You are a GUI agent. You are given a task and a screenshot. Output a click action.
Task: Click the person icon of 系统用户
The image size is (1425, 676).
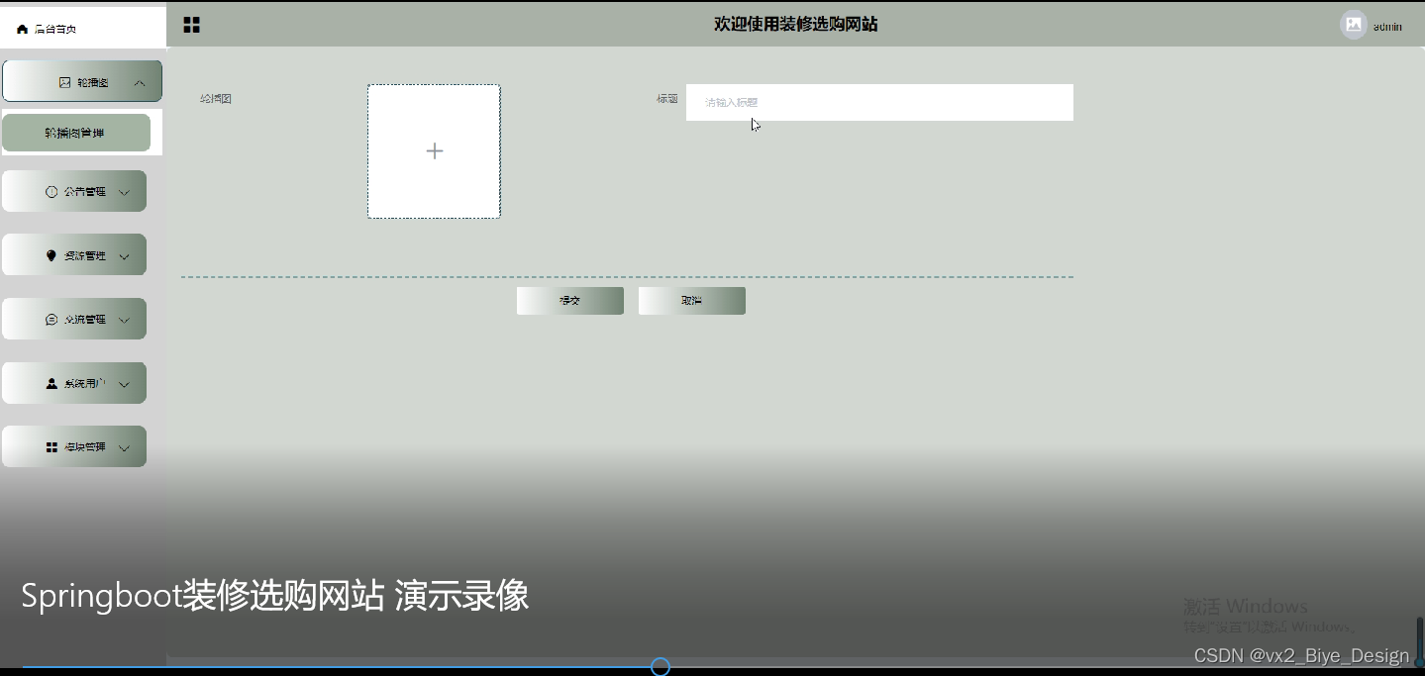51,383
